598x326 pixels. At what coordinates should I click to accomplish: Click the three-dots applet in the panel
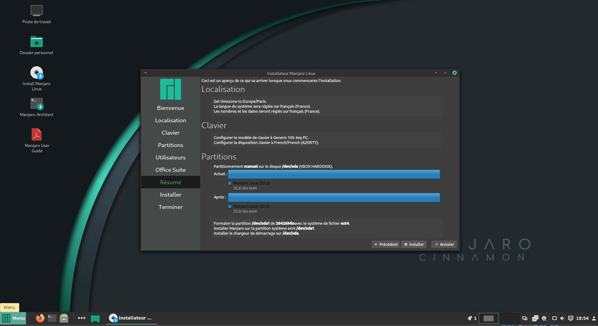(82, 318)
